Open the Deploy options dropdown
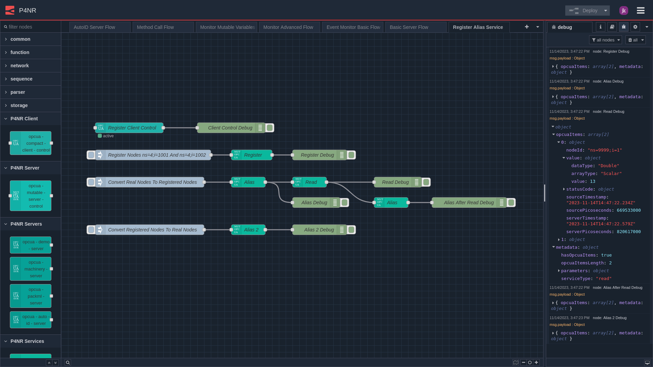 coord(606,10)
